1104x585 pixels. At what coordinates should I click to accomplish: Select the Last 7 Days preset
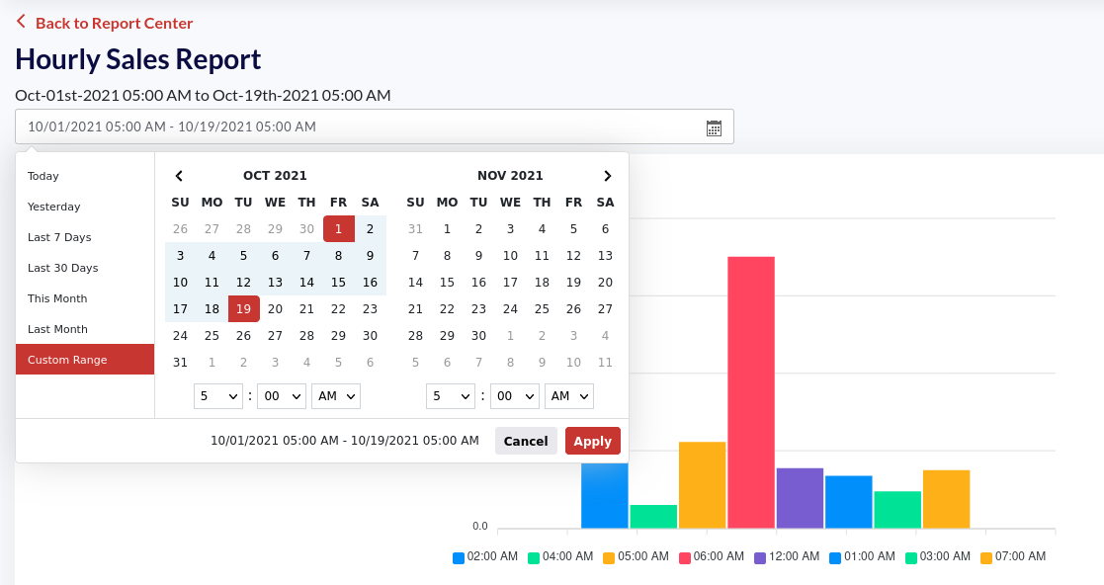pos(59,237)
